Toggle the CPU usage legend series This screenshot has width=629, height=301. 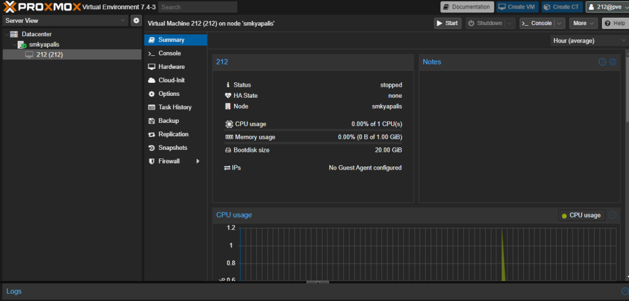tap(581, 215)
